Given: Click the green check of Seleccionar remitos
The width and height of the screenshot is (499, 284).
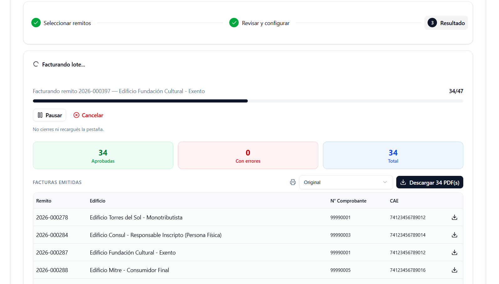Looking at the screenshot, I should tap(36, 23).
